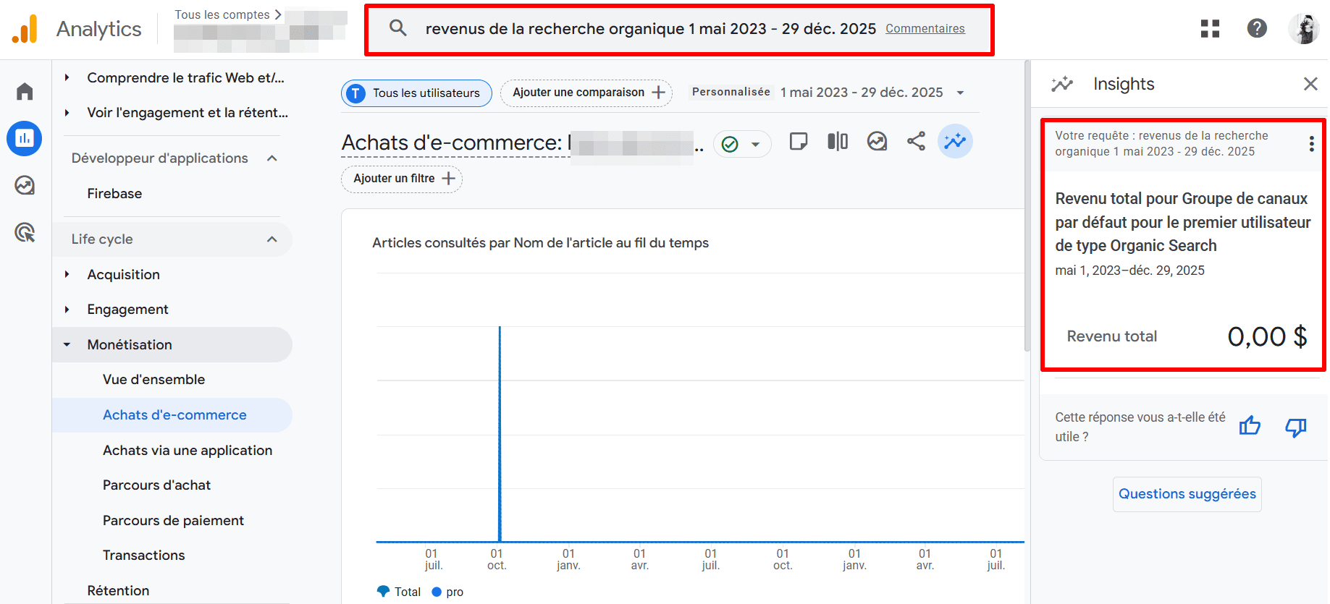
Task: Click Tous les comptes breadcrumb
Action: tap(222, 14)
